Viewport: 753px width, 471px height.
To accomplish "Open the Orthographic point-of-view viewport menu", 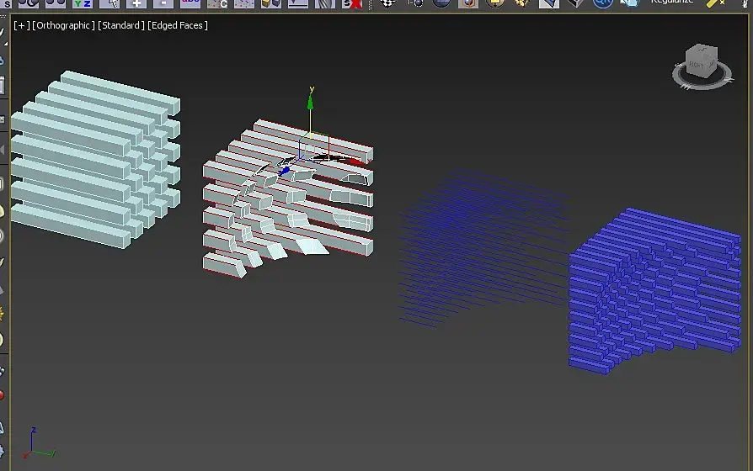I will pyautogui.click(x=63, y=25).
